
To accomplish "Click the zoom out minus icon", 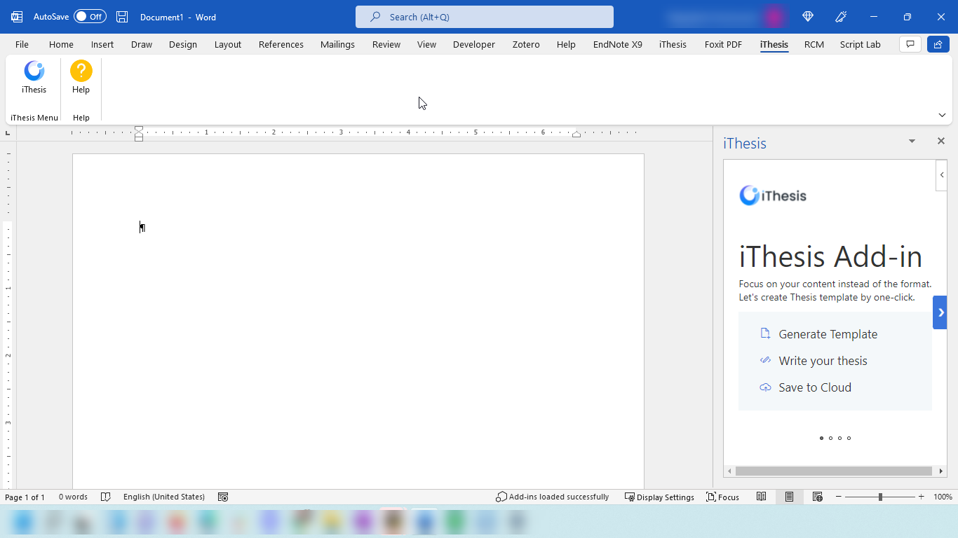I will click(x=838, y=497).
